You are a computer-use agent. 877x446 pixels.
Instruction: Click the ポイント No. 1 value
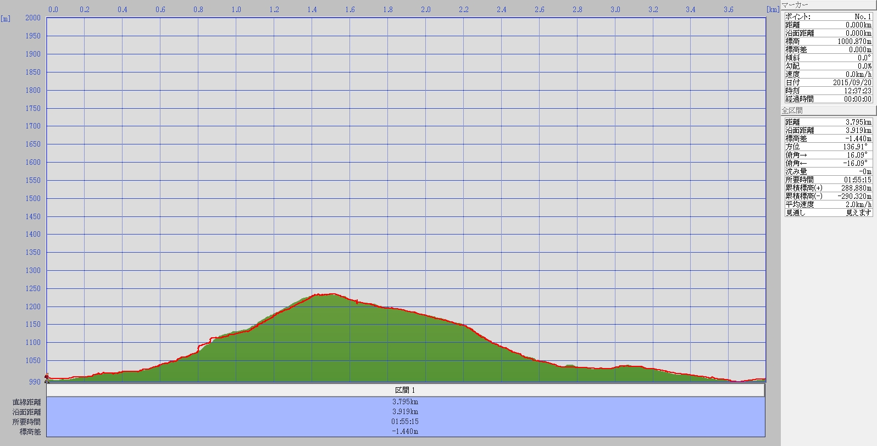pos(863,16)
